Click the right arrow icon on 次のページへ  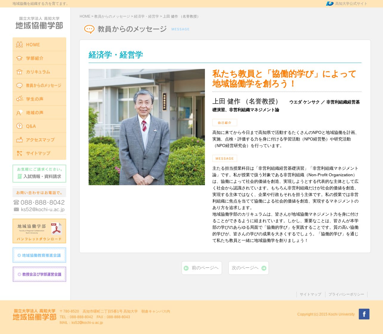[264, 268]
